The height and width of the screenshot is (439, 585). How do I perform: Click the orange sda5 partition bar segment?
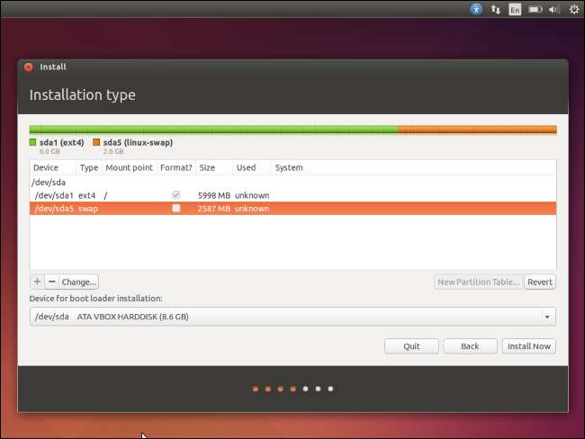tap(478, 130)
